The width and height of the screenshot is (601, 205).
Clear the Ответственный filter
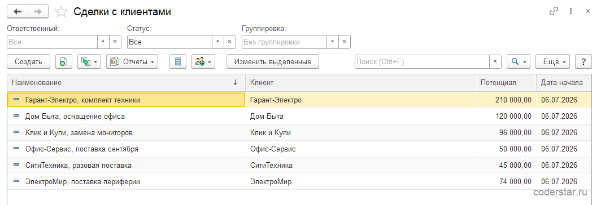115,42
